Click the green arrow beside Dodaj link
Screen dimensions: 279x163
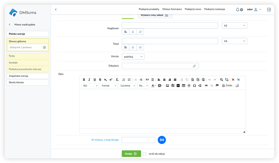[44, 48]
